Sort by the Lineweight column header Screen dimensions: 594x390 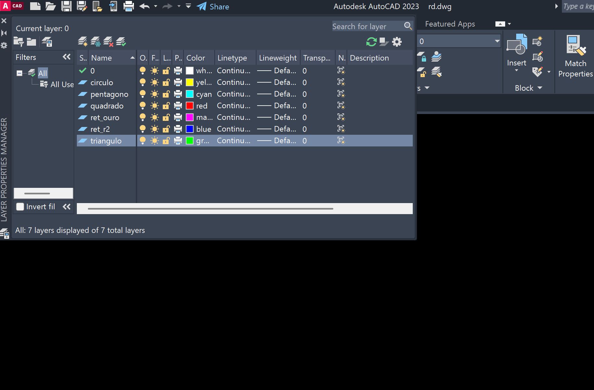(278, 58)
